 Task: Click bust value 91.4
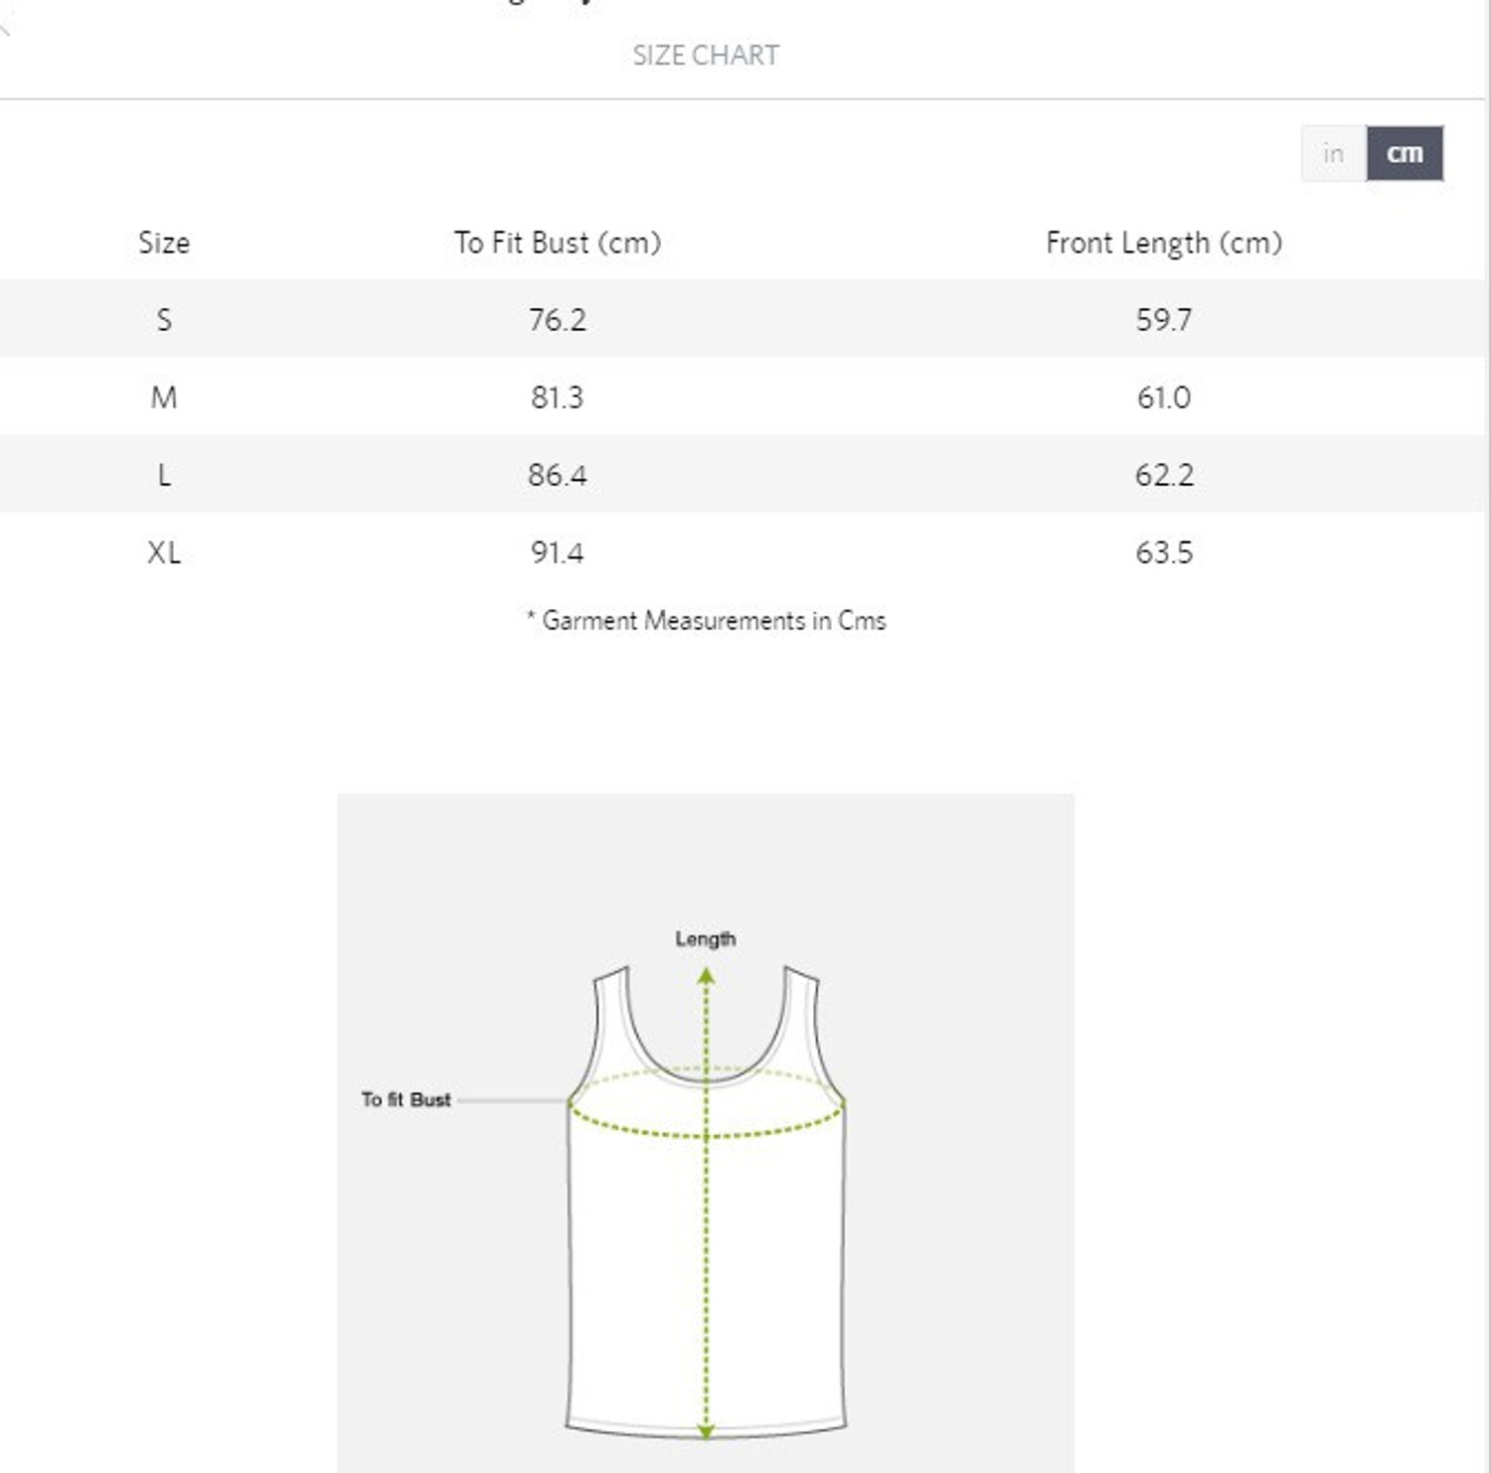click(558, 553)
